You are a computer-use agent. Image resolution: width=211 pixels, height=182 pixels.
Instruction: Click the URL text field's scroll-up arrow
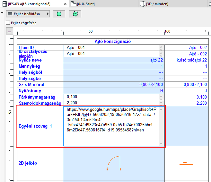[x=161, y=110]
